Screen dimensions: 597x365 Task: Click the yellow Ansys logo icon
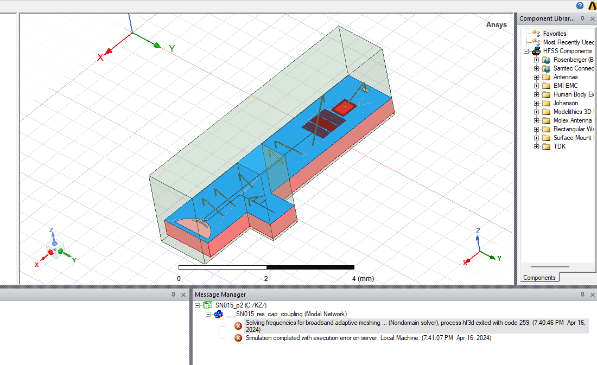(592, 6)
